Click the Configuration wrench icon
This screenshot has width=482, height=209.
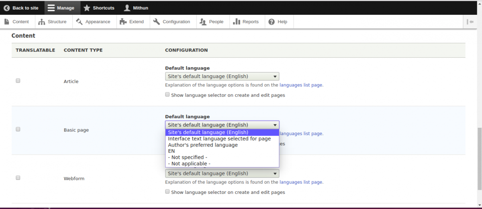pos(157,22)
